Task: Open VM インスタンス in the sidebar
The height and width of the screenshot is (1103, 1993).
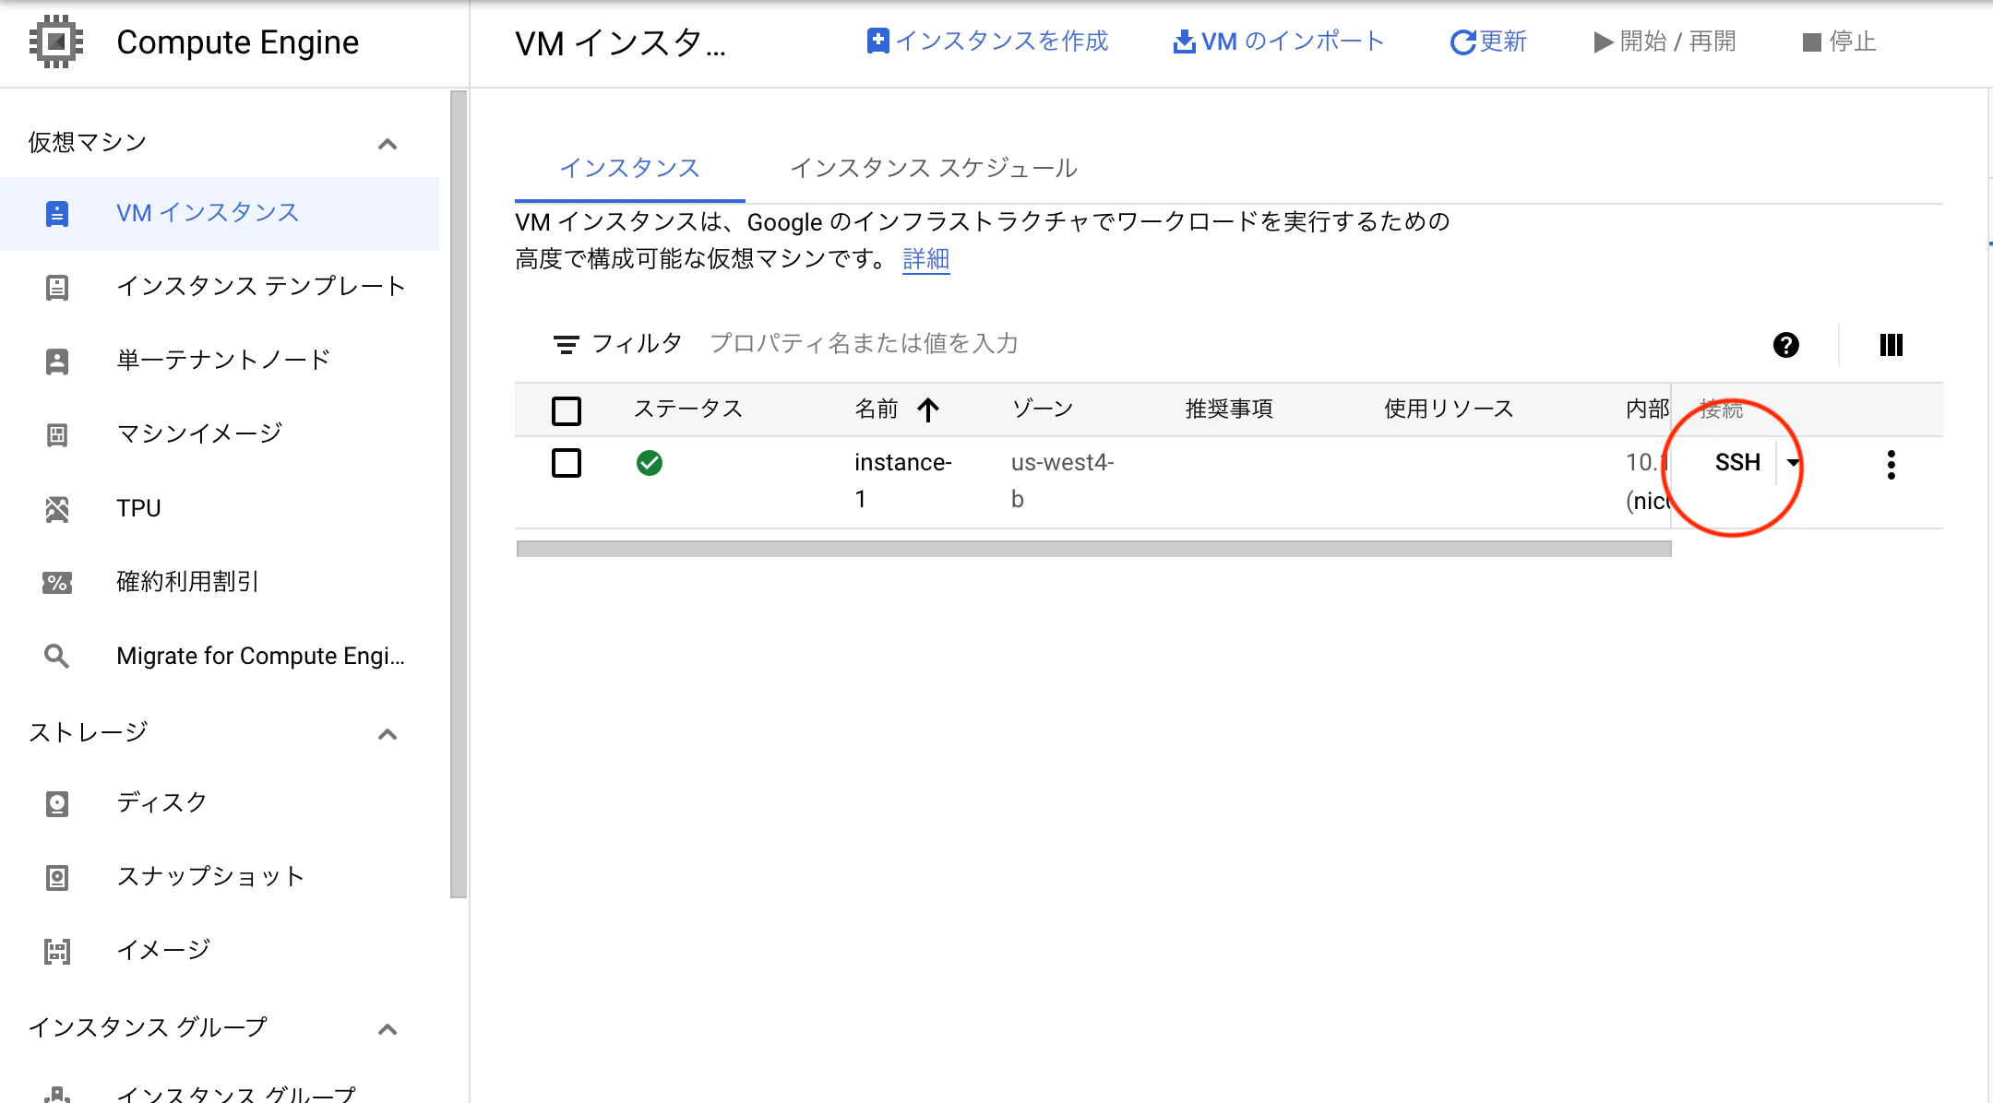Action: tap(220, 213)
